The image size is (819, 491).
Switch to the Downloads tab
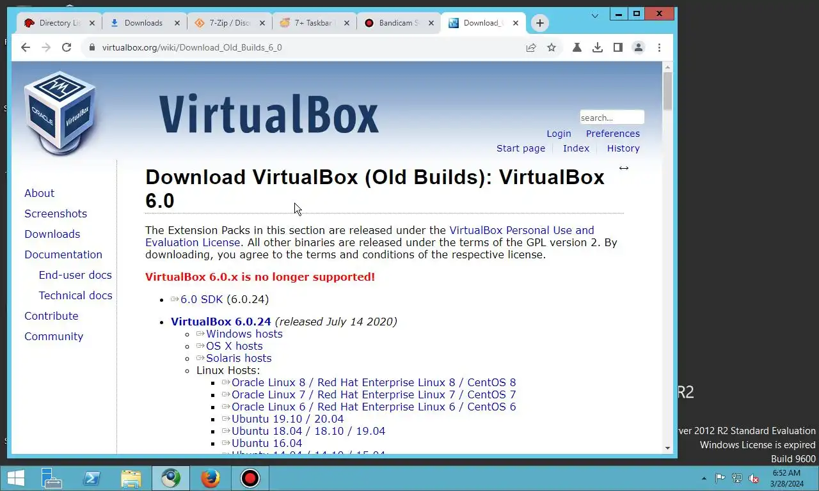coord(144,23)
